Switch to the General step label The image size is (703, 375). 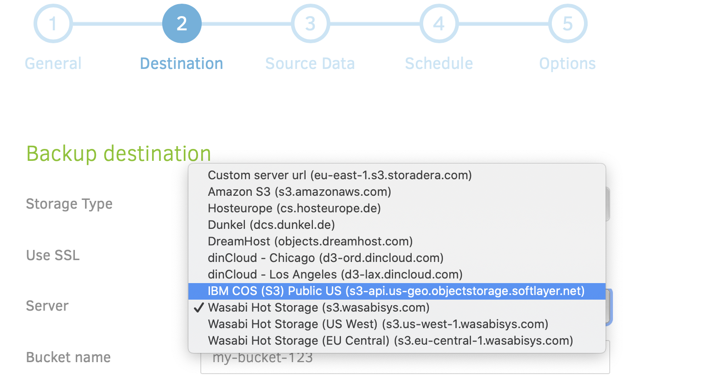(53, 63)
